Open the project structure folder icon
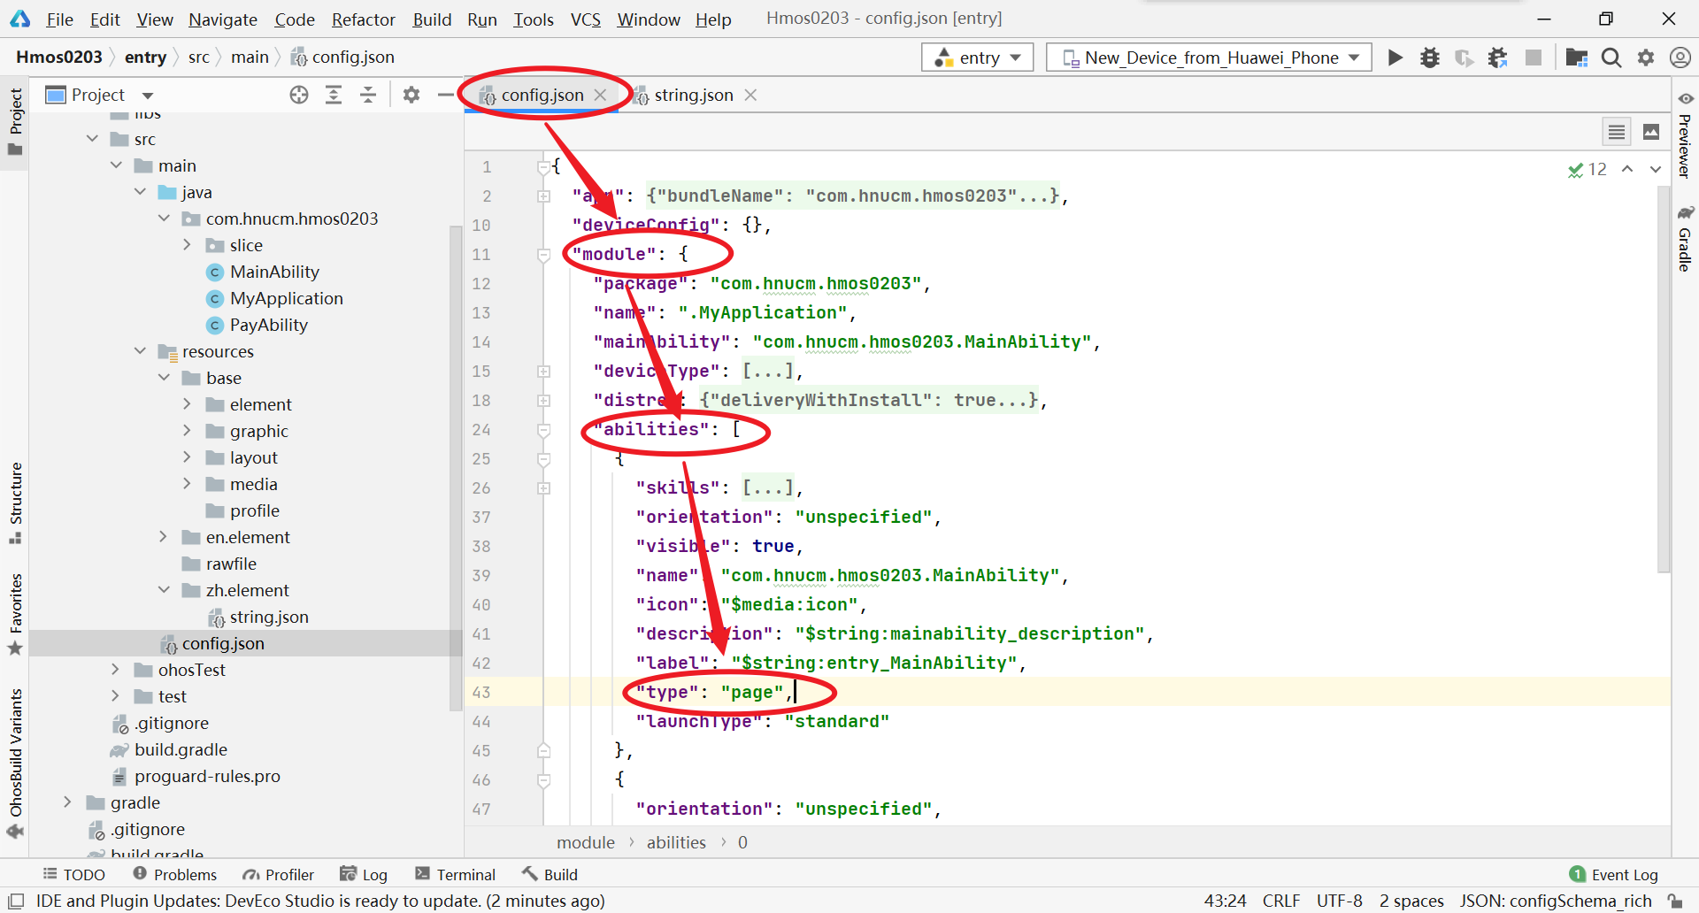Image resolution: width=1699 pixels, height=913 pixels. [1577, 58]
